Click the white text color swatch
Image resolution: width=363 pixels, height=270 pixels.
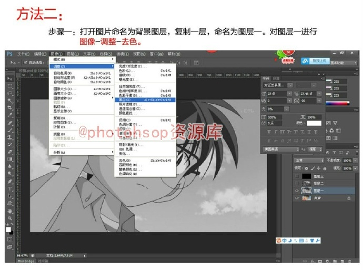tap(314, 123)
